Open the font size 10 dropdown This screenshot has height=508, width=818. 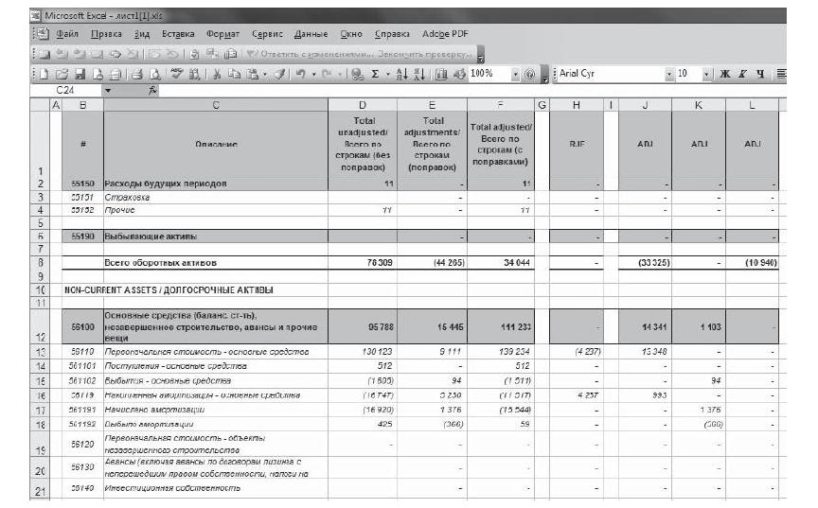(706, 75)
